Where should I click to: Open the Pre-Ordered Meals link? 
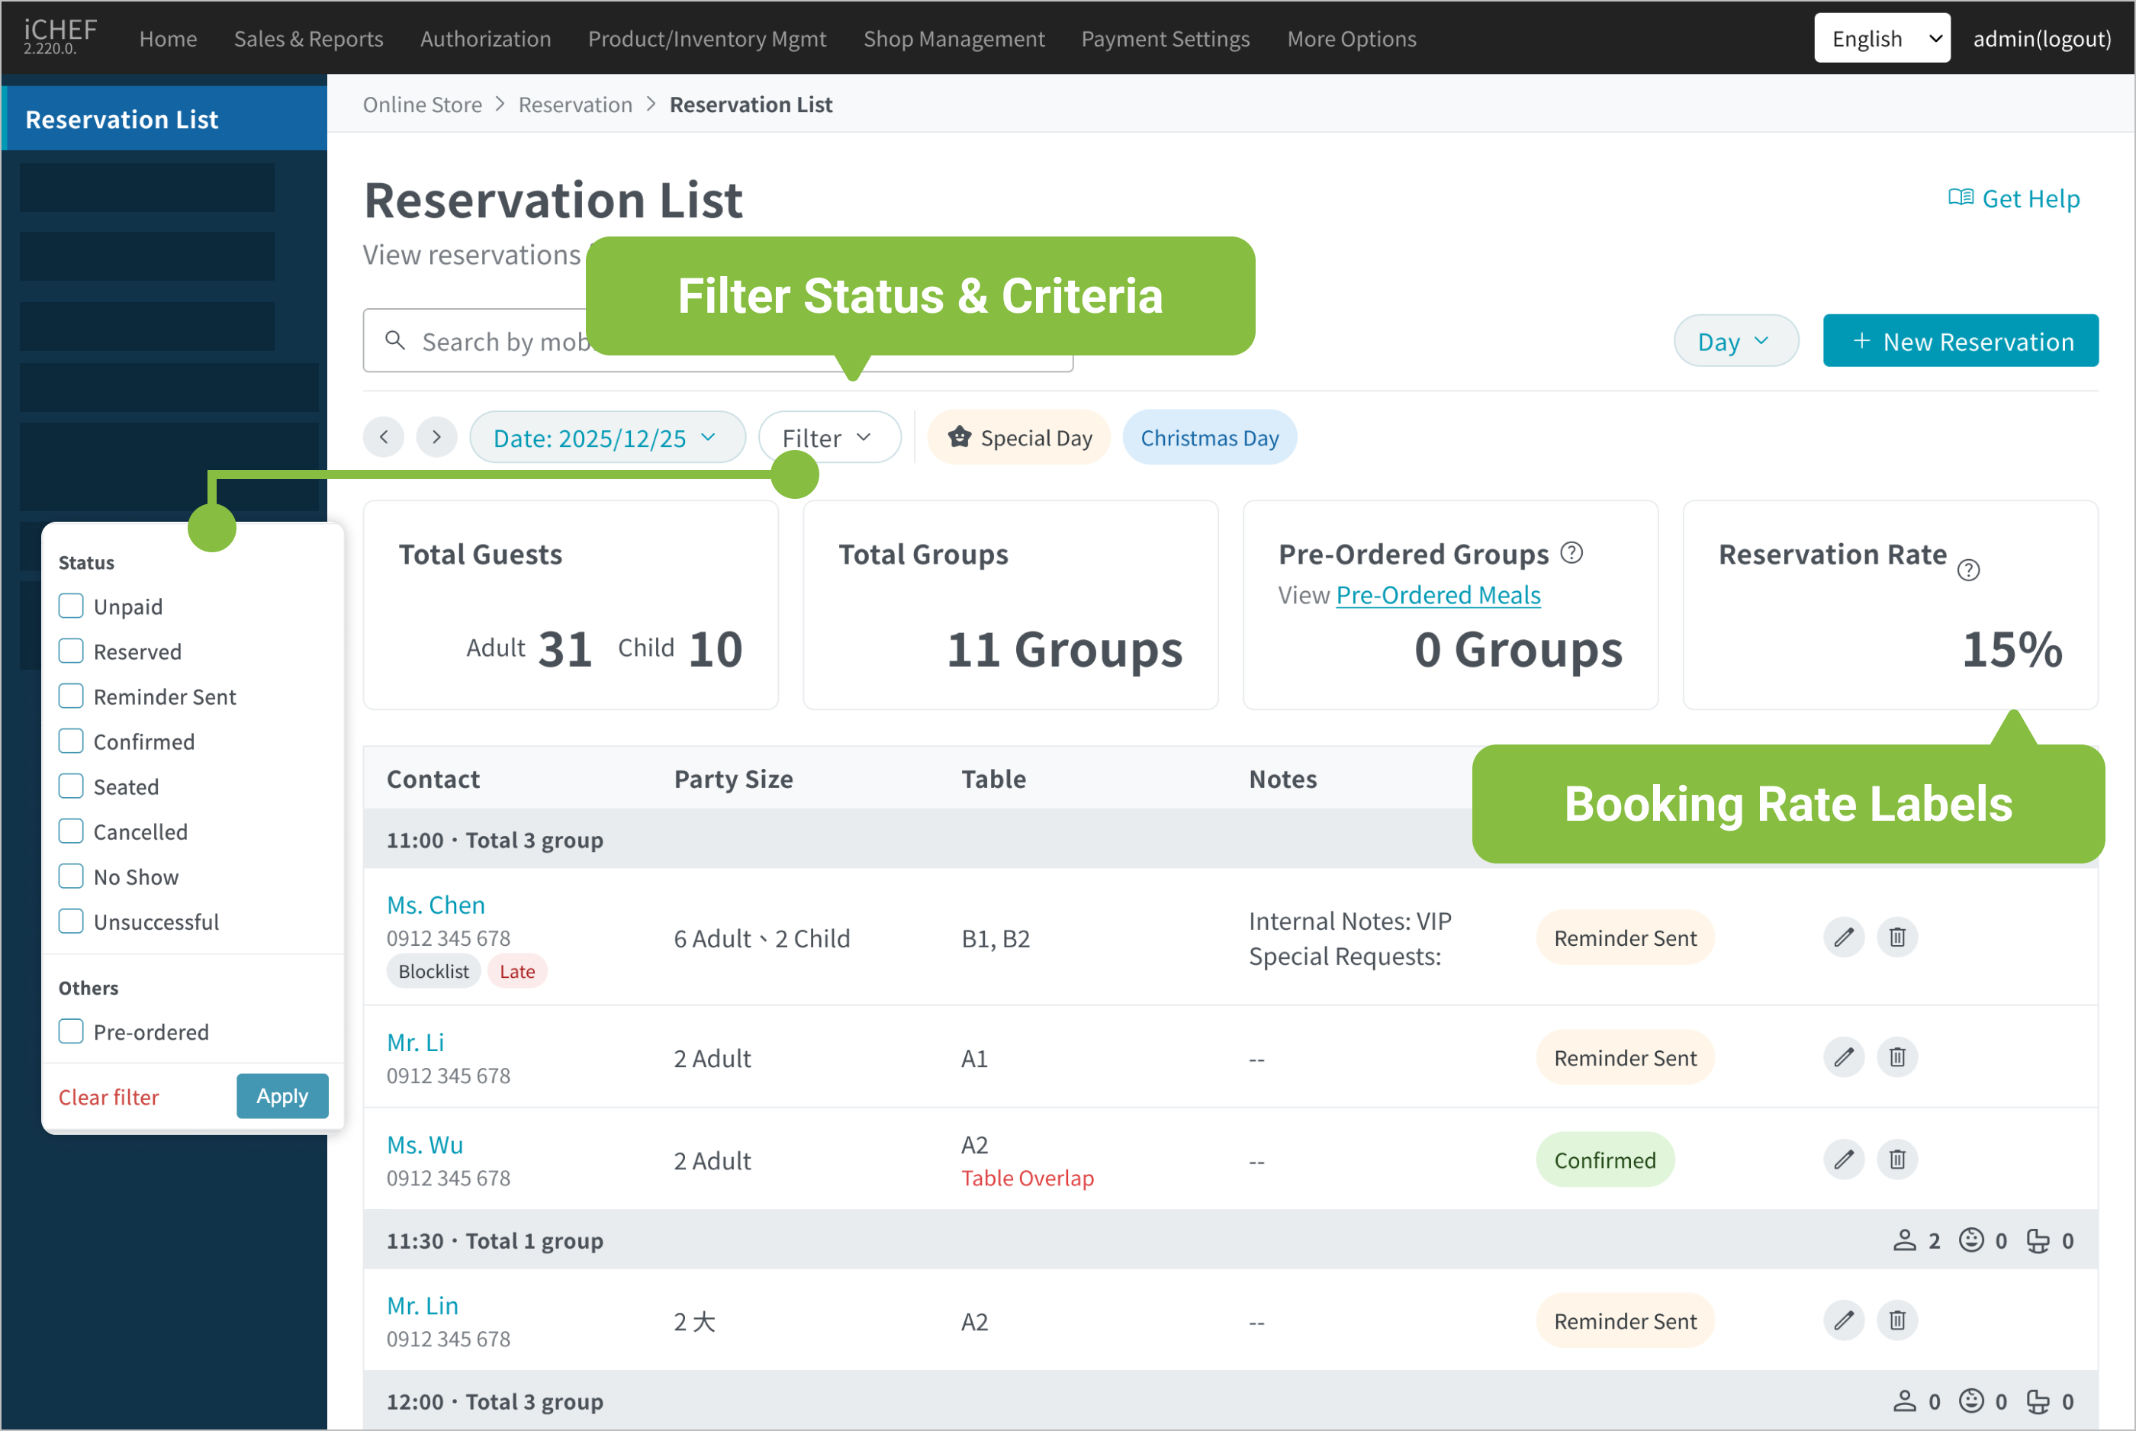1437,595
